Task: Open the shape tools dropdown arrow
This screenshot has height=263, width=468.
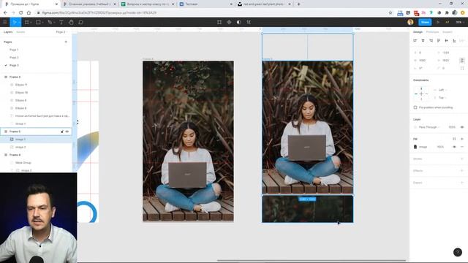Action: click(x=42, y=23)
